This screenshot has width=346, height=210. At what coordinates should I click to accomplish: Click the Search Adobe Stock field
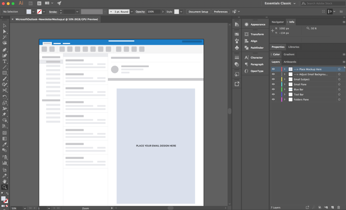(324, 3)
